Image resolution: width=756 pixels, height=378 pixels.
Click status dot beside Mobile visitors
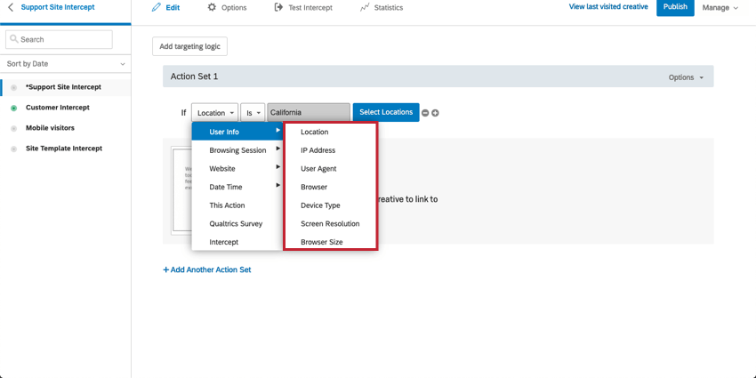tap(14, 129)
